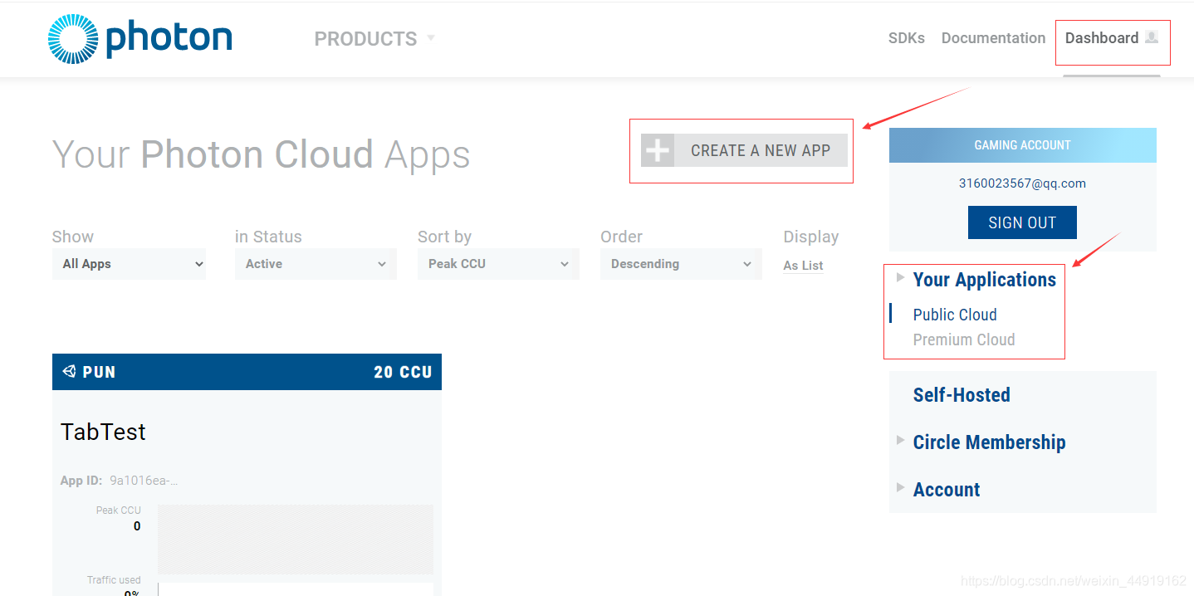Screen dimensions: 1194x596
Task: Open the Order Descending dropdown
Action: pyautogui.click(x=681, y=264)
